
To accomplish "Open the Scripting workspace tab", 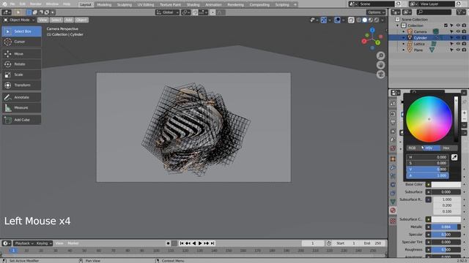I will point(282,4).
